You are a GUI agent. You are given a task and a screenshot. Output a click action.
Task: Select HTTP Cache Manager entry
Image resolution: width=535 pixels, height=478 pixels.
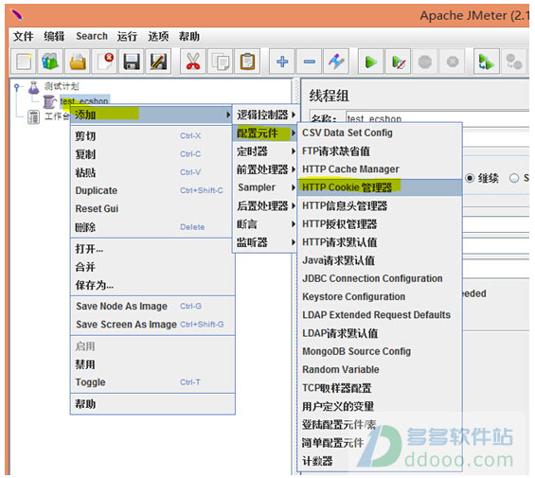point(380,169)
